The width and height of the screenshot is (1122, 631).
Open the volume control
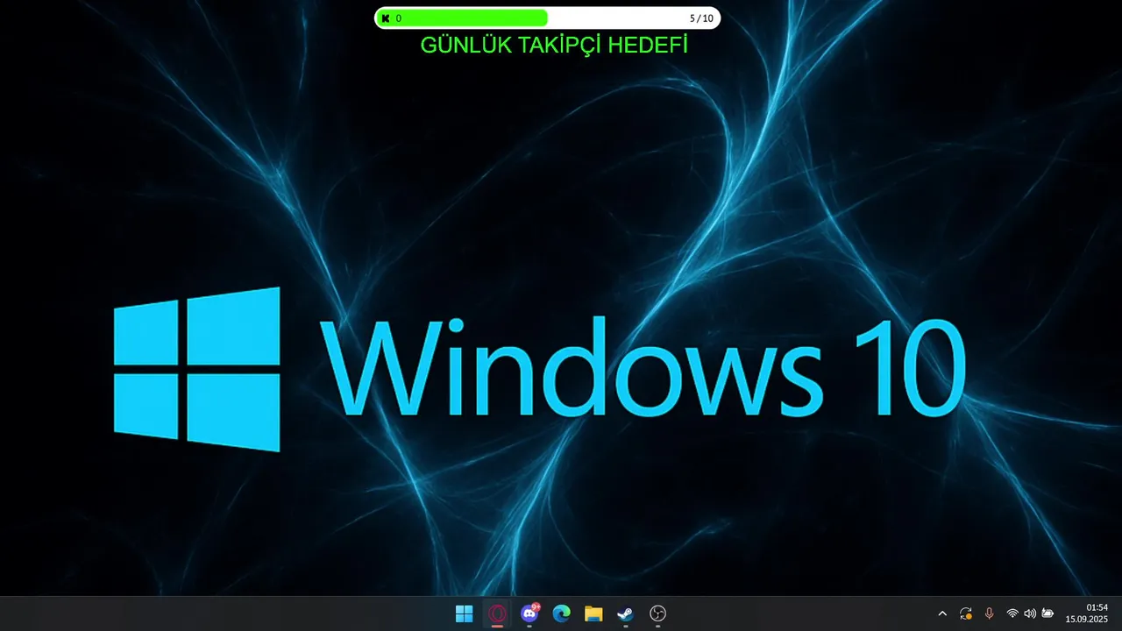coord(1030,613)
